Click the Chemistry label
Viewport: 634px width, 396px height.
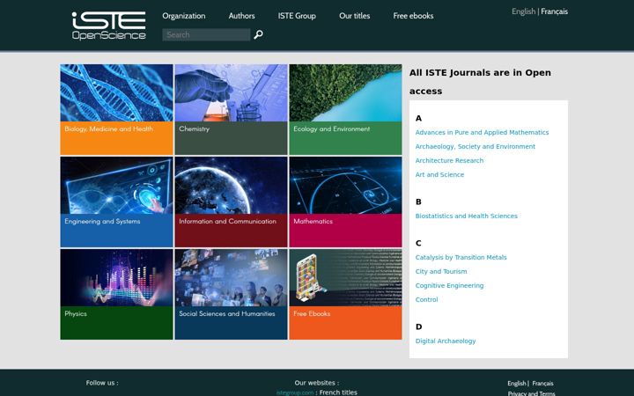[x=194, y=128]
